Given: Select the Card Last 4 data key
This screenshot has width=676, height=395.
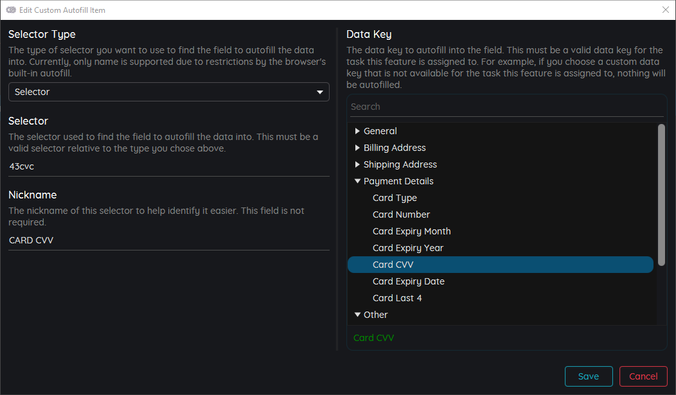Looking at the screenshot, I should pos(397,297).
